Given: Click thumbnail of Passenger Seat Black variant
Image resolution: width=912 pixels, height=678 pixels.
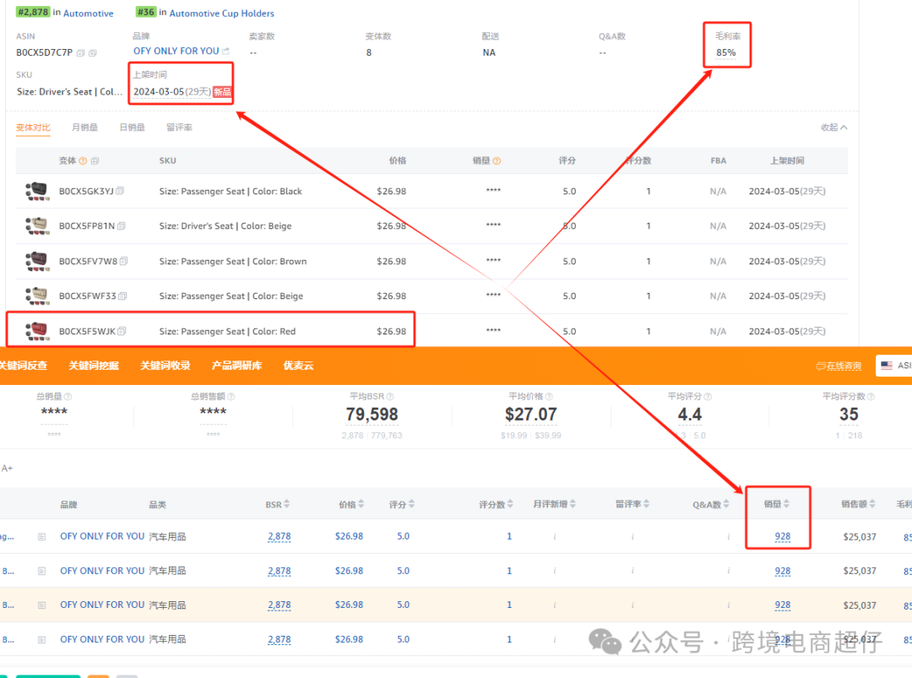Looking at the screenshot, I should tap(37, 191).
